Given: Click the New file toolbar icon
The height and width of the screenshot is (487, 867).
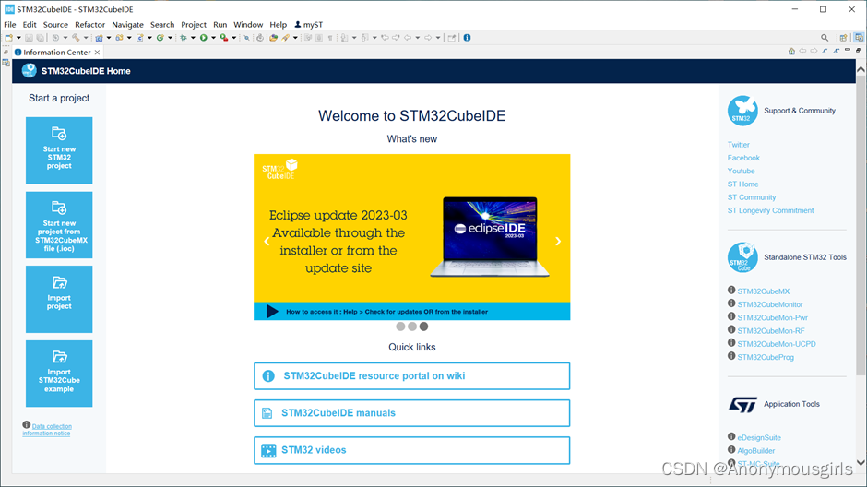Looking at the screenshot, I should coord(8,38).
